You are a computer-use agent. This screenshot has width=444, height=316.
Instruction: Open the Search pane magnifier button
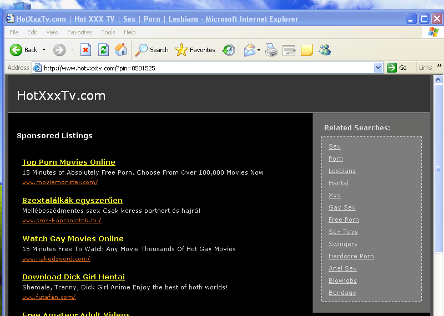152,50
